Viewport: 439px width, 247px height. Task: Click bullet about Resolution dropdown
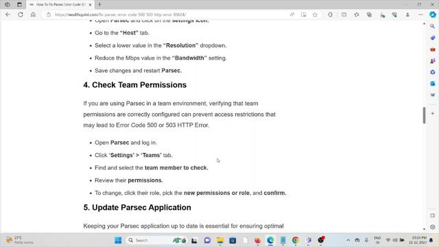coord(161,45)
